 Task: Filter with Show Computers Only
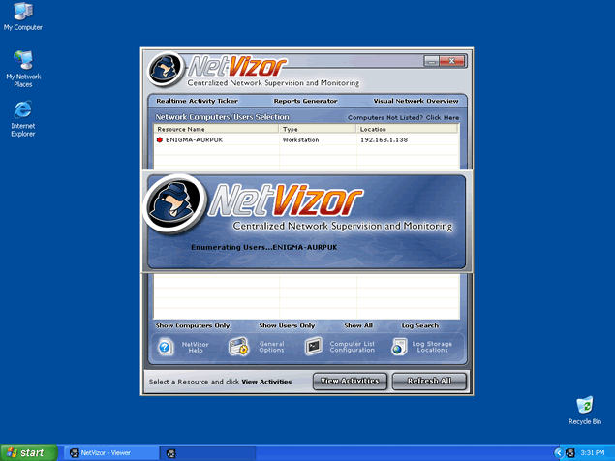[x=193, y=325]
